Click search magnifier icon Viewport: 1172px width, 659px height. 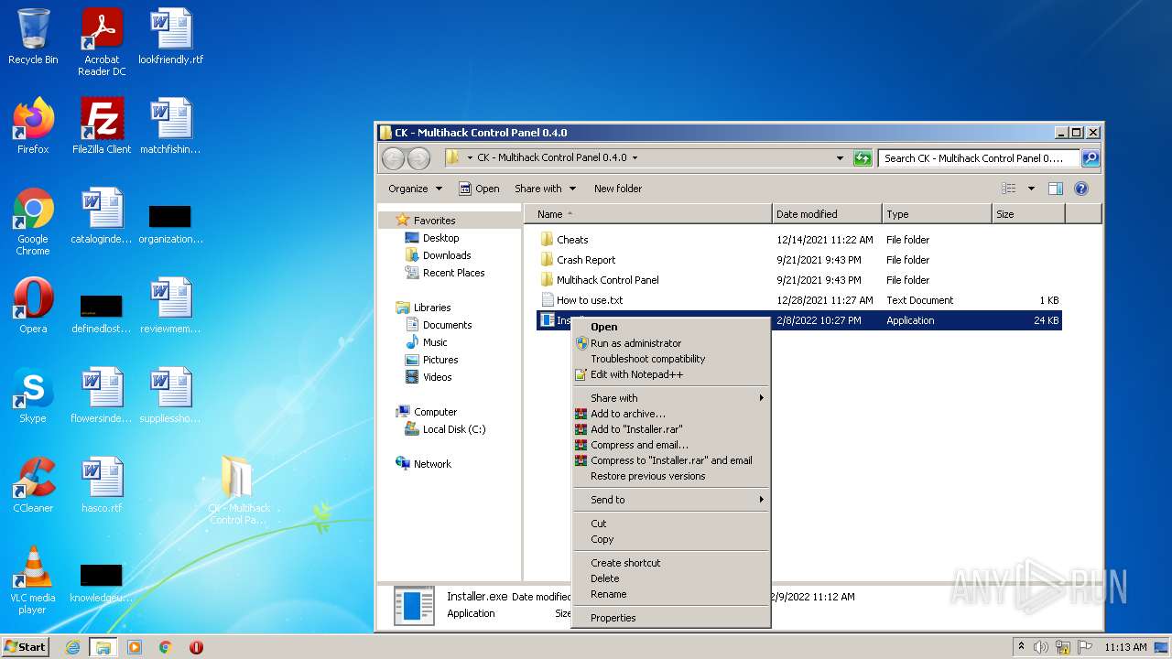click(1090, 158)
